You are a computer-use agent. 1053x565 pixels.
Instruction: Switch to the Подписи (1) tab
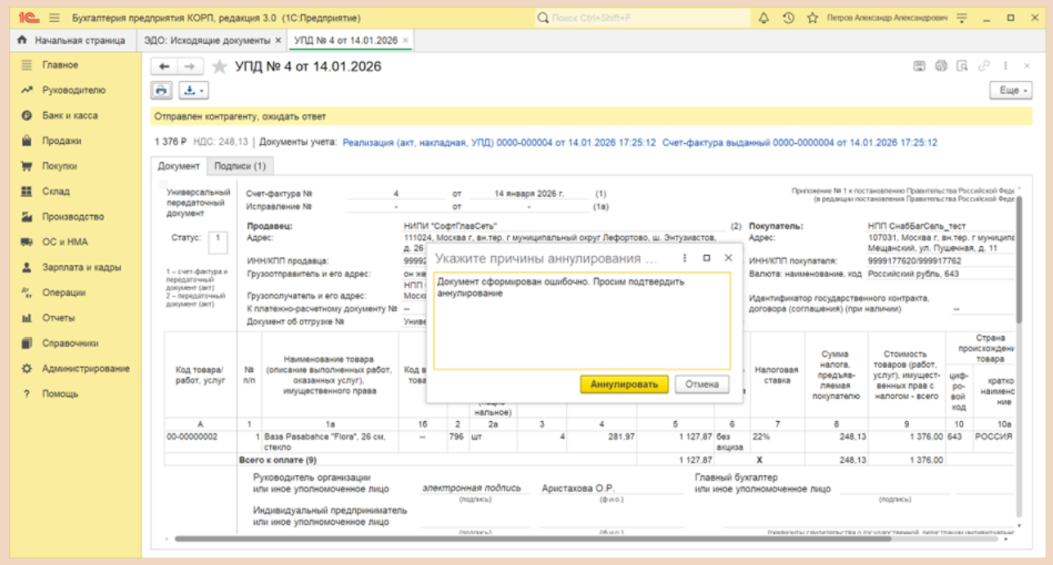point(240,166)
